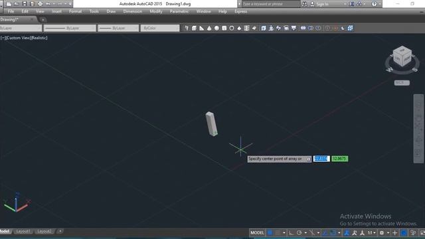Expand the Help question mark dropdown
Image resolution: width=425 pixels, height=239 pixels.
coord(379,4)
